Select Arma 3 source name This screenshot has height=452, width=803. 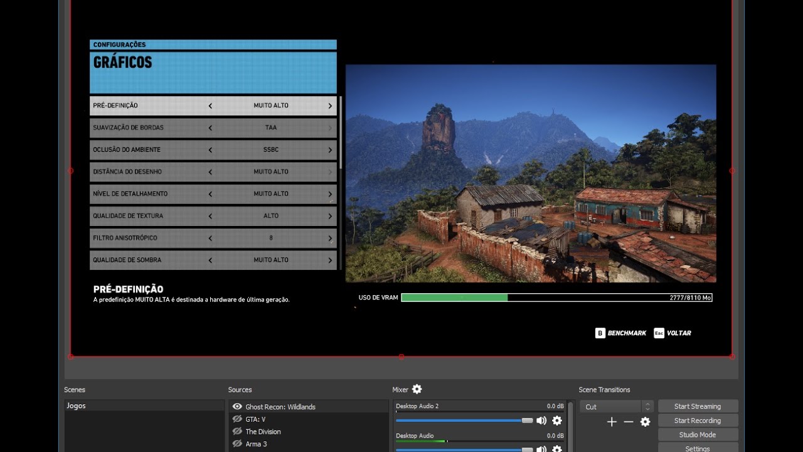pyautogui.click(x=256, y=444)
